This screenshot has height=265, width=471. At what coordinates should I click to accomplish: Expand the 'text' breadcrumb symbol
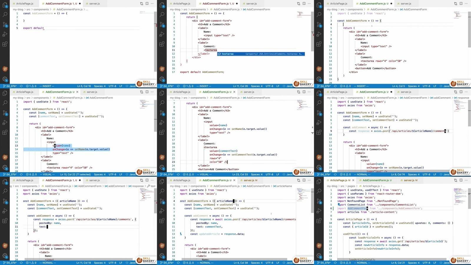(153, 186)
